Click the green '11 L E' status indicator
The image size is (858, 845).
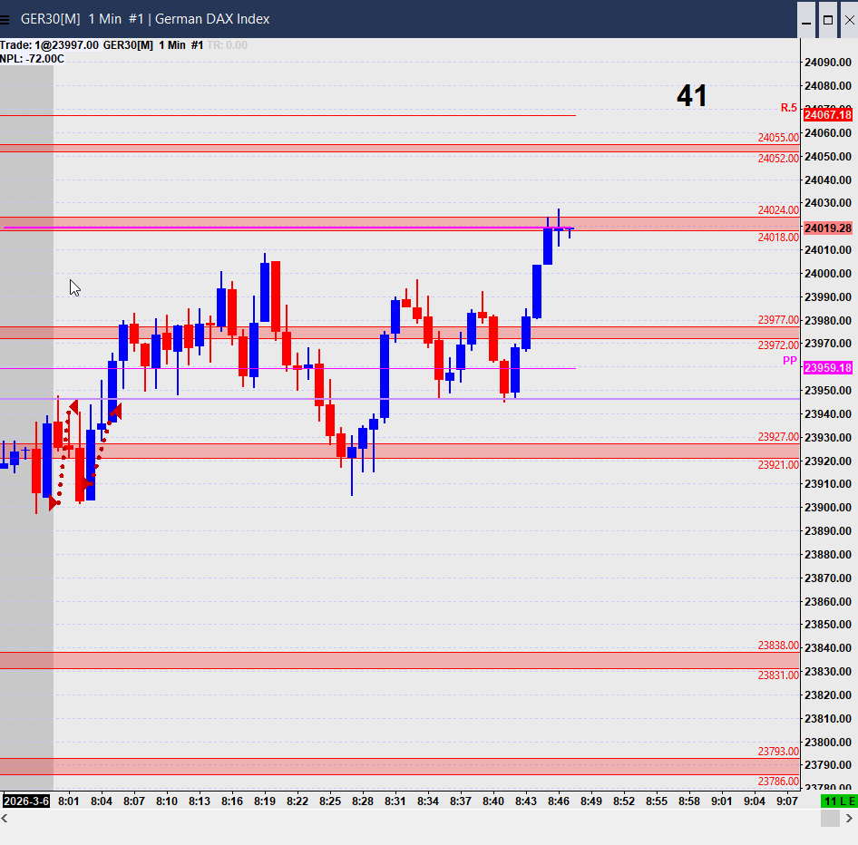839,801
